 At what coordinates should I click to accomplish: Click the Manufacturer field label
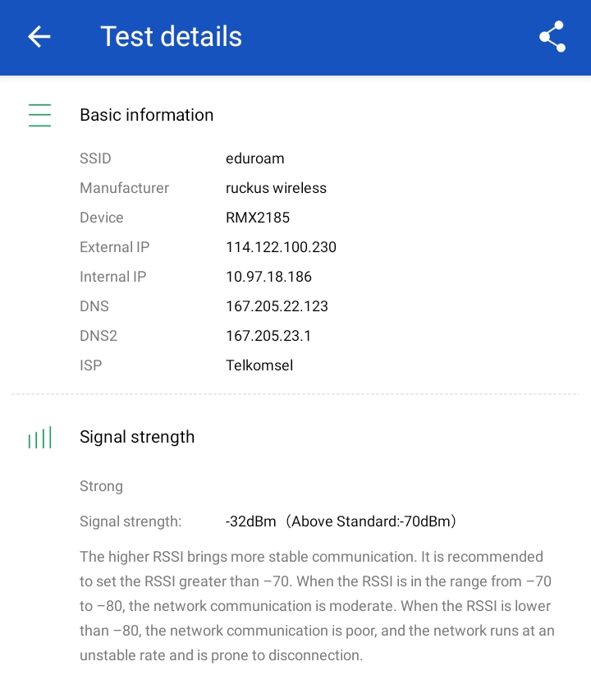point(124,188)
